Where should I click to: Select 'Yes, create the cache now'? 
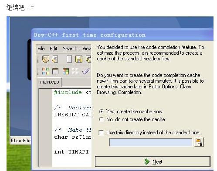tap(130, 112)
